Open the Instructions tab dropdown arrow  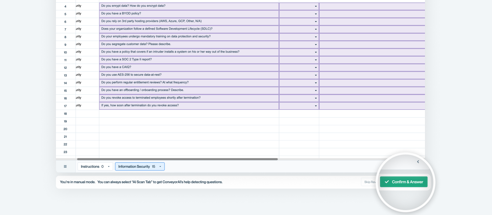pyautogui.click(x=109, y=167)
